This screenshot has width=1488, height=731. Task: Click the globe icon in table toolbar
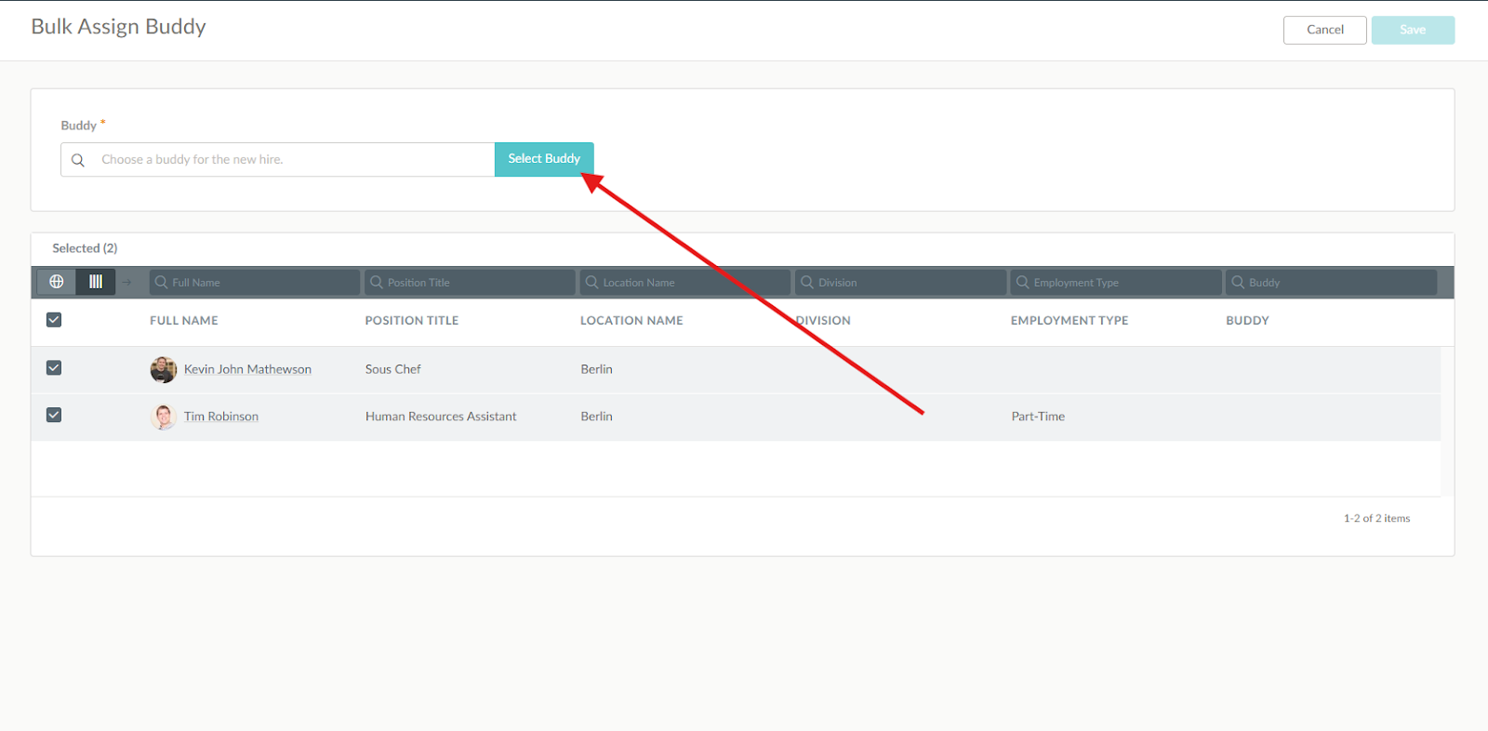click(57, 282)
